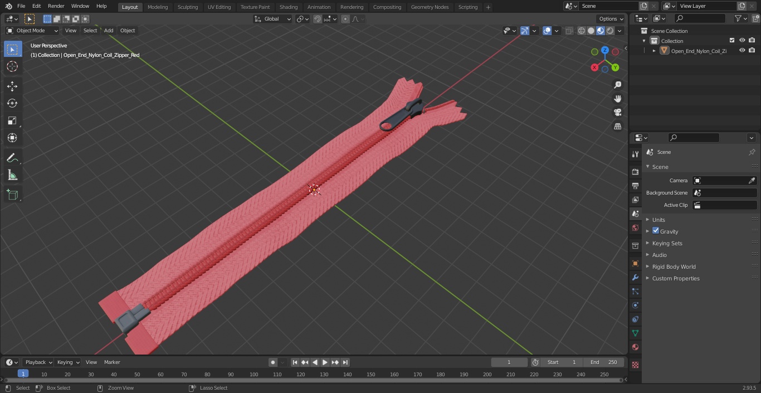Click the pan view hand icon
The width and height of the screenshot is (761, 393).
pos(617,99)
